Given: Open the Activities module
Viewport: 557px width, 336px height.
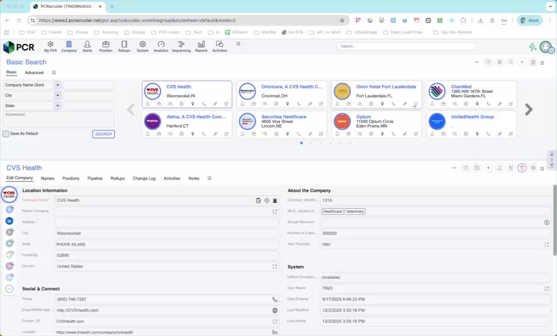Looking at the screenshot, I should coord(220,46).
